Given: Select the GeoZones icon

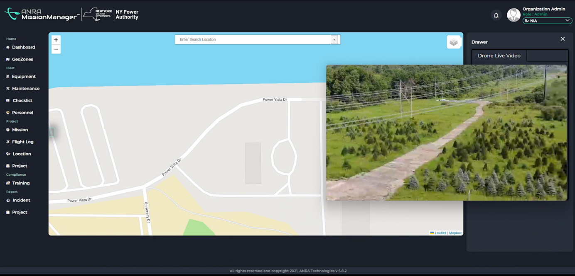Looking at the screenshot, I should point(7,59).
